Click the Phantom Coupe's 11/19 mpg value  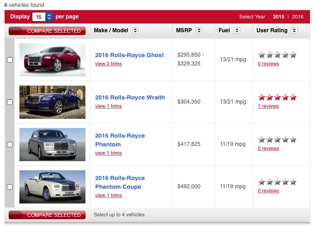click(x=233, y=186)
